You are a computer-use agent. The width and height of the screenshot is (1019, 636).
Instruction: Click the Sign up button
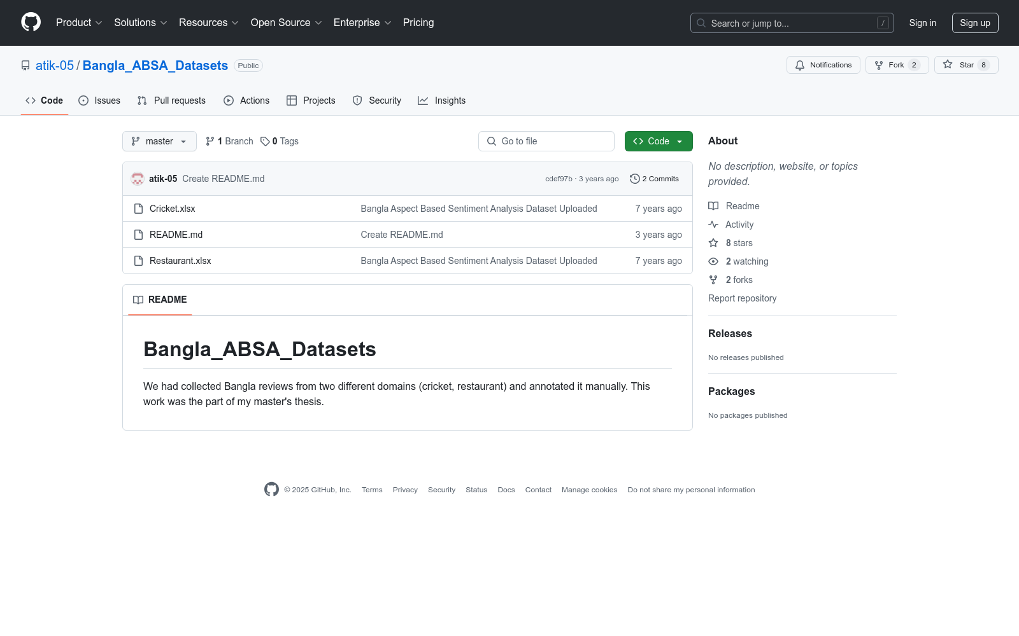point(975,23)
